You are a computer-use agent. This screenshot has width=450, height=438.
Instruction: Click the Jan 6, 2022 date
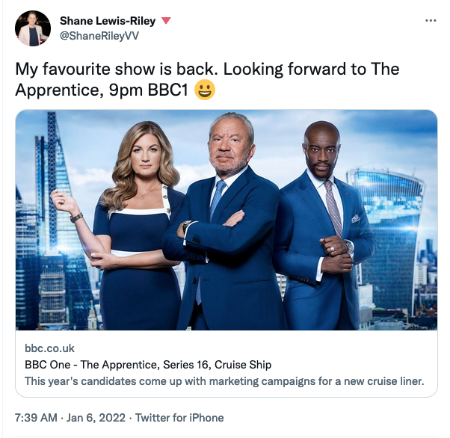tap(96, 418)
